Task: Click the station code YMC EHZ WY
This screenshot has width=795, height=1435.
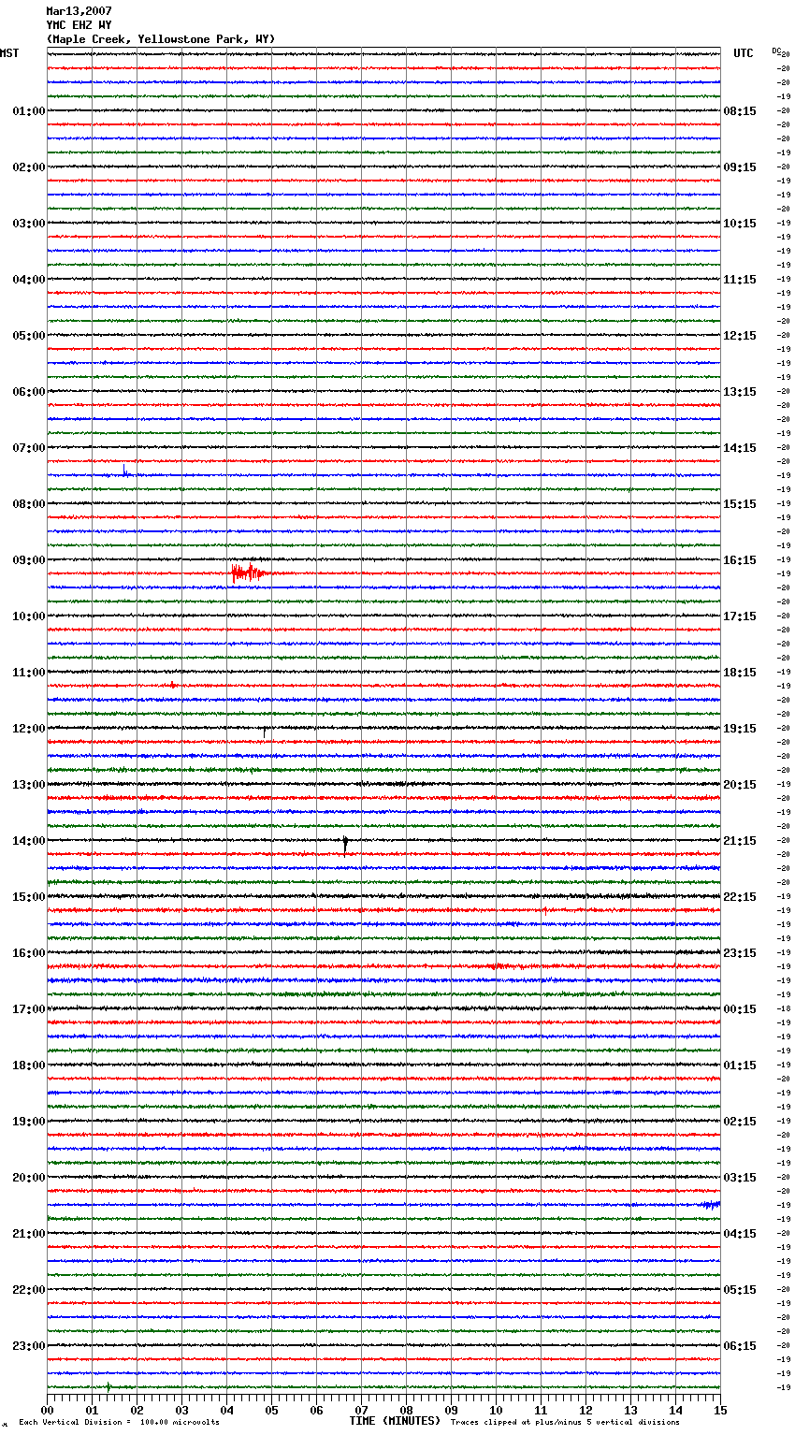Action: click(79, 25)
